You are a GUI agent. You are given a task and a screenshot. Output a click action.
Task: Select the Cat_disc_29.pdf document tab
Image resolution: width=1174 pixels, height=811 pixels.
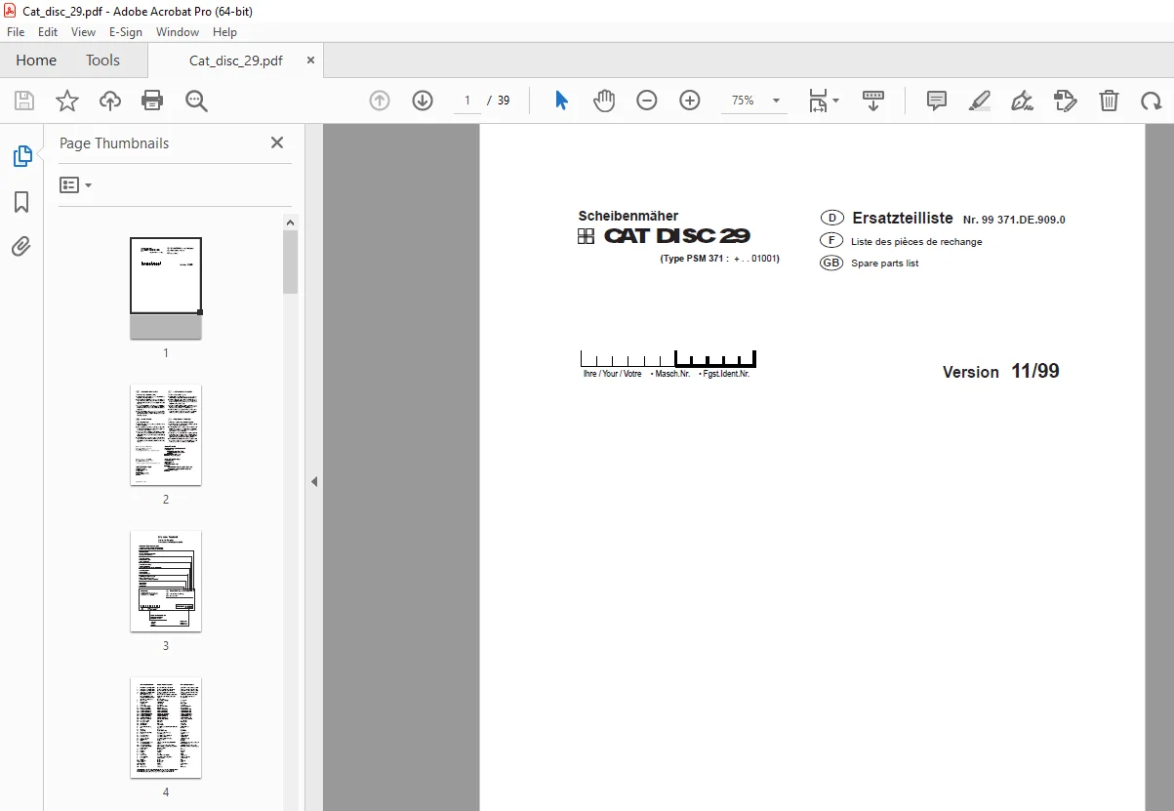coord(236,61)
